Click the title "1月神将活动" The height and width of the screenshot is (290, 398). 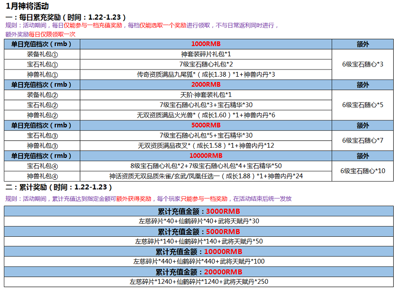27,6
